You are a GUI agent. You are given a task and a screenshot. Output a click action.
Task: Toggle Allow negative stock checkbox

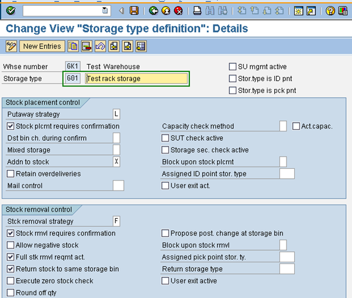tap(11, 245)
